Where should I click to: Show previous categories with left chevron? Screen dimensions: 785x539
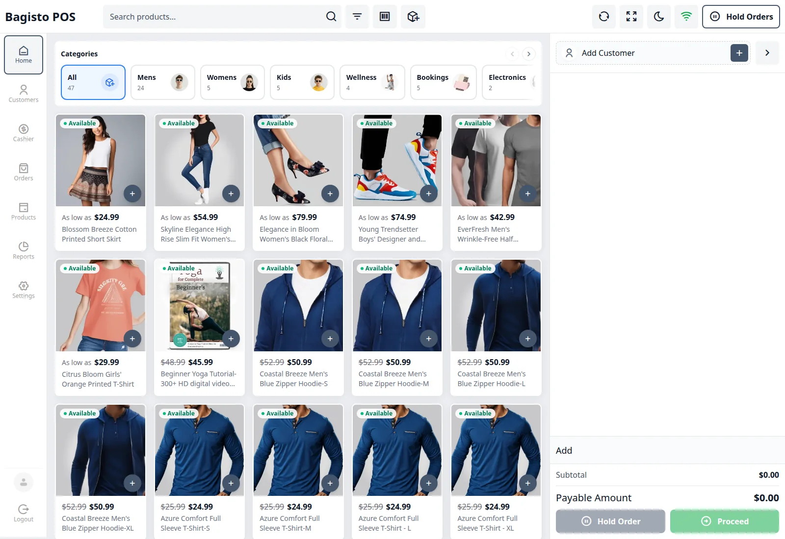pyautogui.click(x=512, y=54)
